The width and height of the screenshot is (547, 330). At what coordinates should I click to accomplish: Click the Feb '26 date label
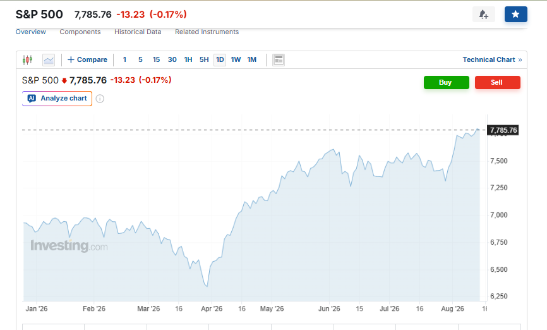pos(94,309)
